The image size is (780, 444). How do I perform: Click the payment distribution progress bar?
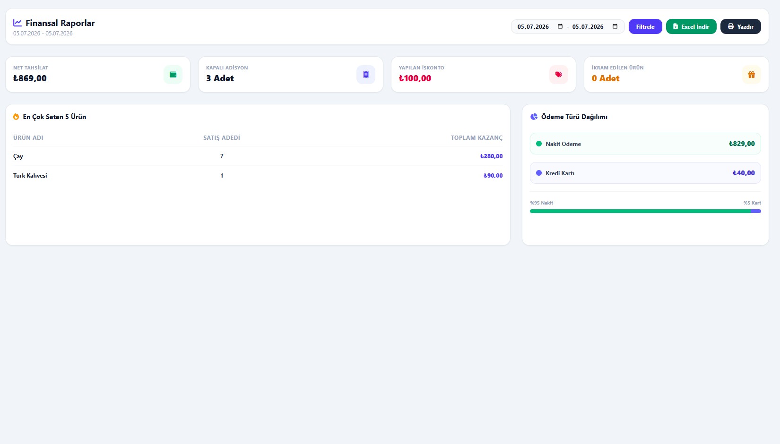[645, 211]
